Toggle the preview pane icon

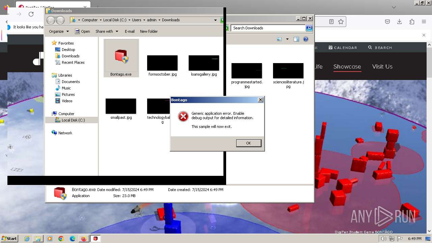point(296,39)
